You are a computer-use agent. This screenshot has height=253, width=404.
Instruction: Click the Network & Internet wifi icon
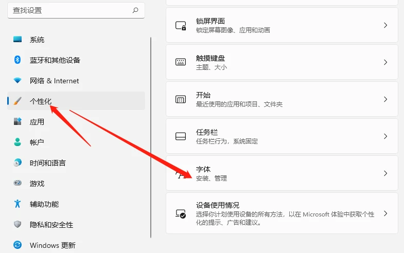pos(17,81)
